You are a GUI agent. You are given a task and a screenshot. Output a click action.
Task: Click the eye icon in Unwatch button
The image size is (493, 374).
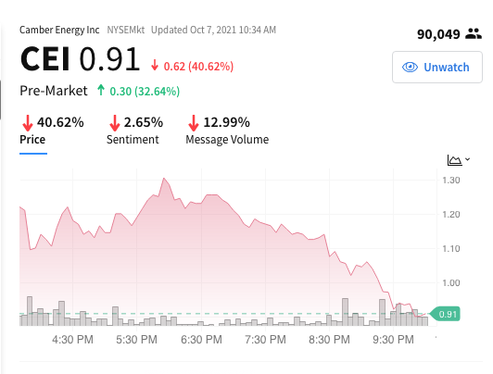(x=410, y=68)
